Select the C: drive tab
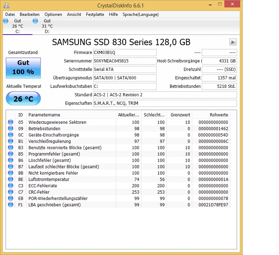The height and width of the screenshot is (255, 279). 18,26
